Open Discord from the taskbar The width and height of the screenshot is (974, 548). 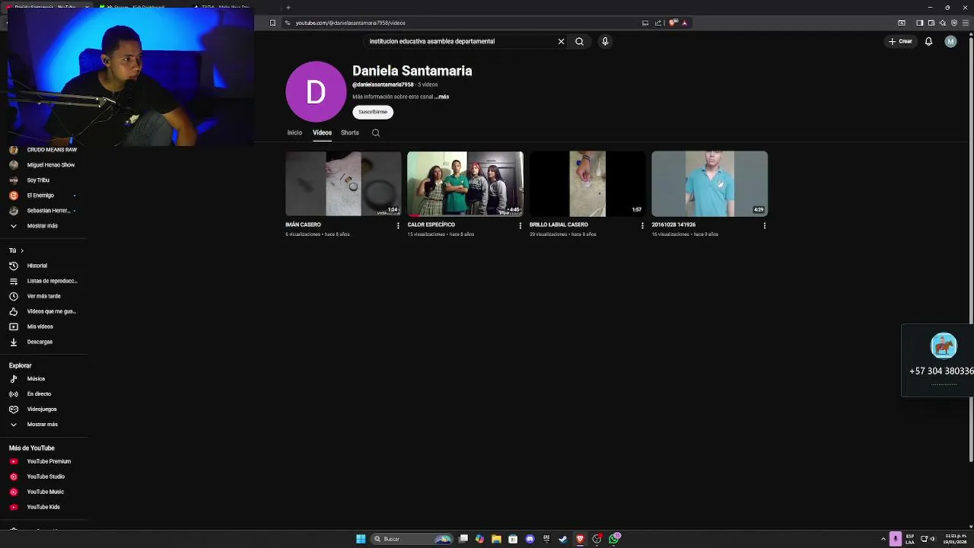[x=530, y=539]
